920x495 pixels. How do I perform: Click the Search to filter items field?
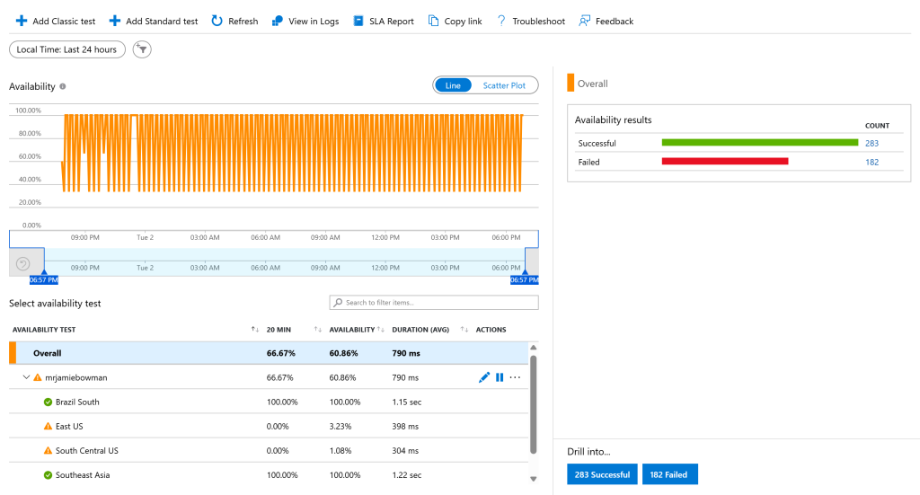(434, 303)
